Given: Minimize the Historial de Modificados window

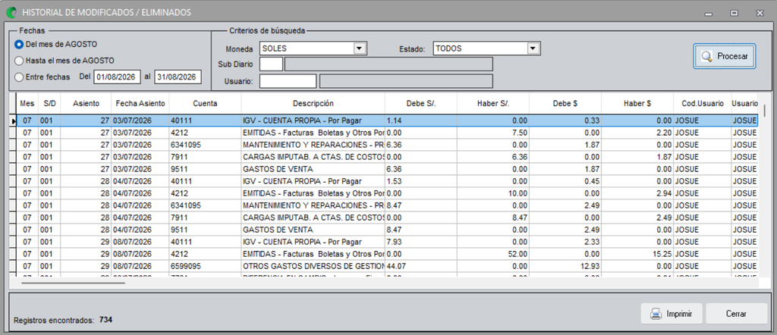Looking at the screenshot, I should point(709,14).
